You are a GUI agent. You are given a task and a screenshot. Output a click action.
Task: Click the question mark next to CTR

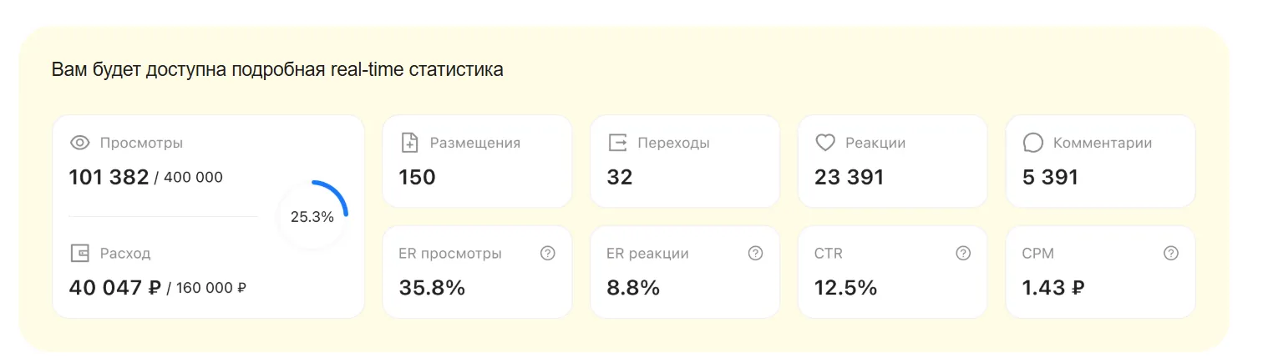(963, 253)
